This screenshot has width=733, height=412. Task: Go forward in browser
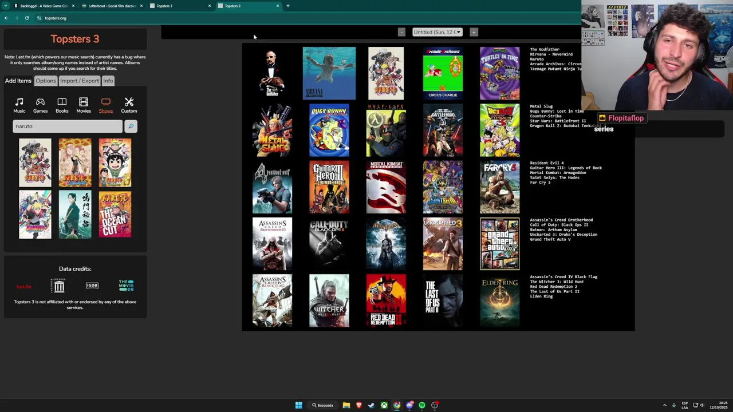(x=16, y=18)
